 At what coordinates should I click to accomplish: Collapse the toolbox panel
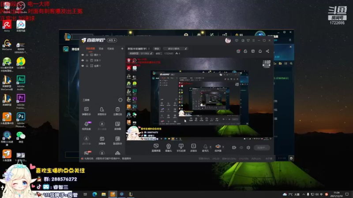[120, 100]
